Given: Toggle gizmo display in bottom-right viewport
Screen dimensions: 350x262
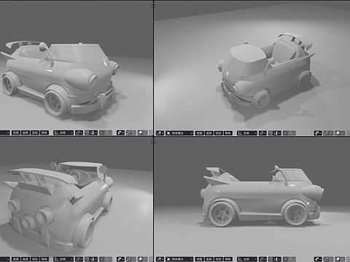Looking at the screenshot, I should click(x=326, y=259).
